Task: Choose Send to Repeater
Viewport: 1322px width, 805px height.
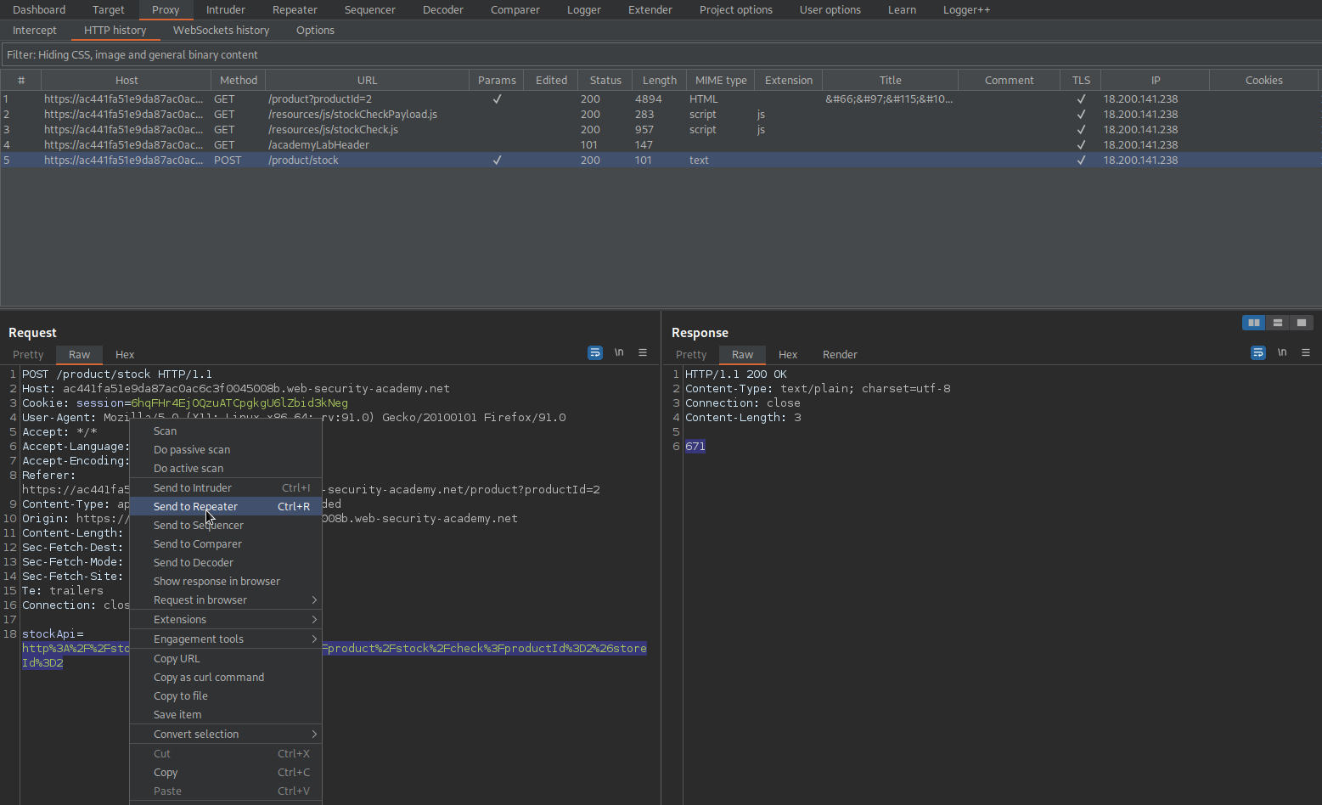Action: (x=226, y=506)
